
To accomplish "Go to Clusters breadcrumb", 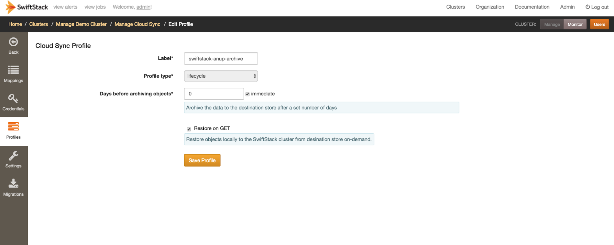I will 39,24.
